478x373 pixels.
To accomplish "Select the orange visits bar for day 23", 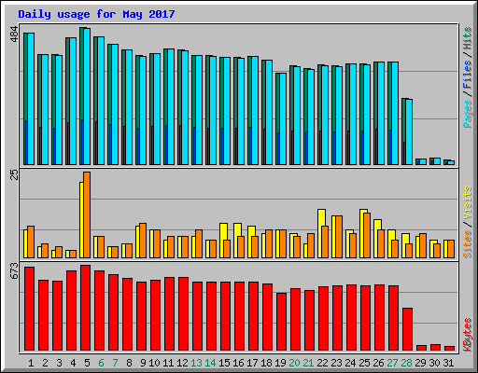I will click(339, 237).
